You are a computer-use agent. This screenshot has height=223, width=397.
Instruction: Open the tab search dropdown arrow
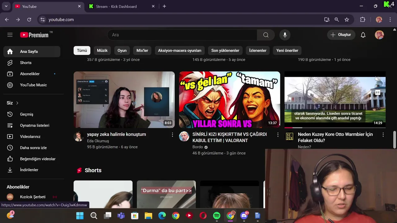click(6, 6)
